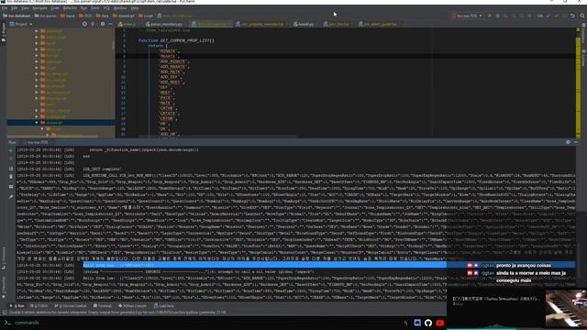Collapse the selected folder in Project tree

37,123
